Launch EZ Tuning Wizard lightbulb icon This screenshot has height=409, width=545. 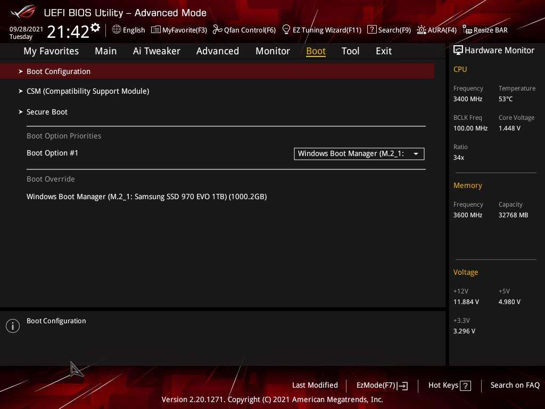pos(286,30)
